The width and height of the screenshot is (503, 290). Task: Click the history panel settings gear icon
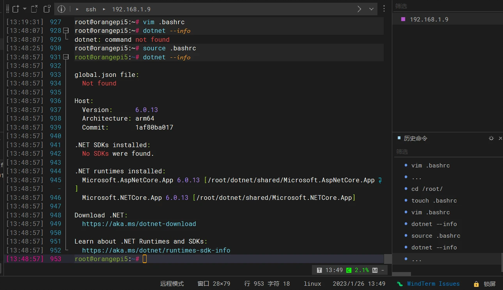[491, 138]
